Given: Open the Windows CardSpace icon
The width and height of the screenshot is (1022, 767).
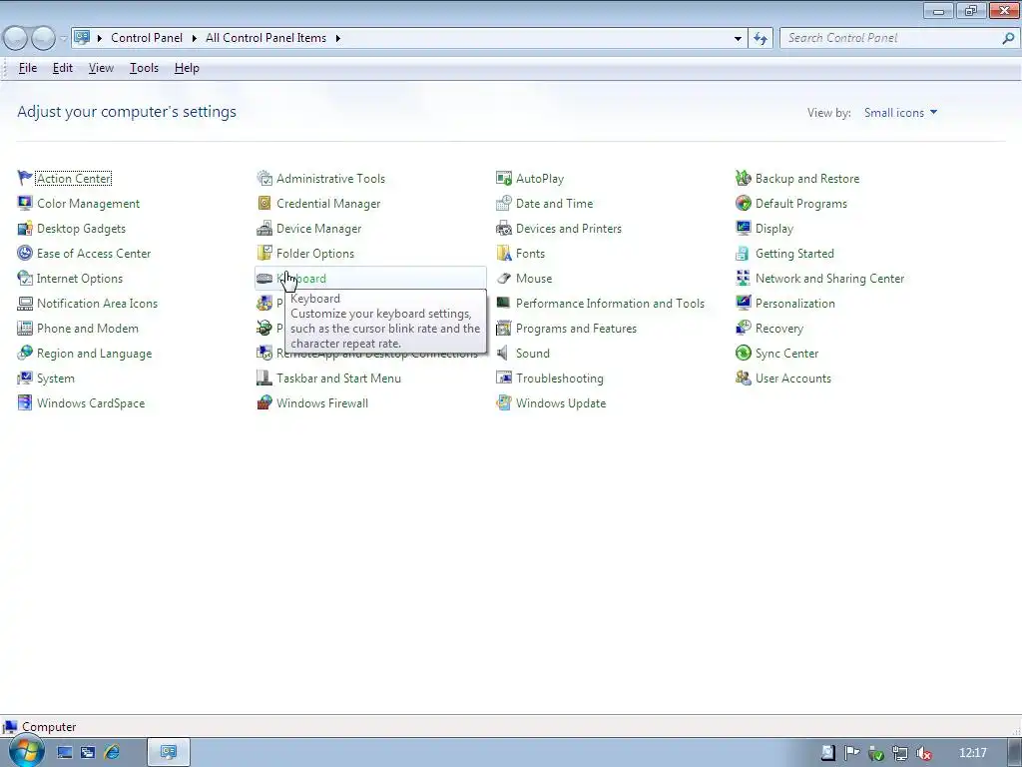Looking at the screenshot, I should [x=25, y=403].
